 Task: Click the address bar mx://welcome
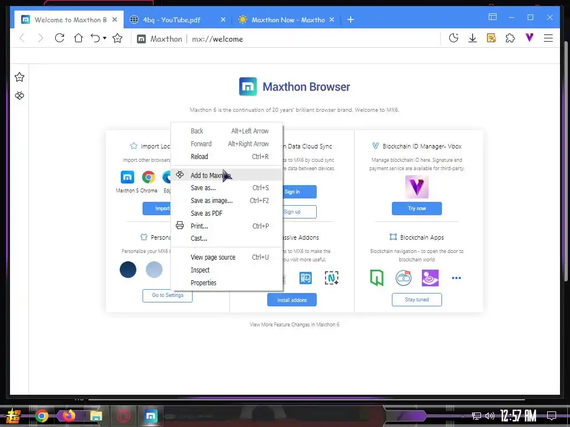[x=218, y=39]
